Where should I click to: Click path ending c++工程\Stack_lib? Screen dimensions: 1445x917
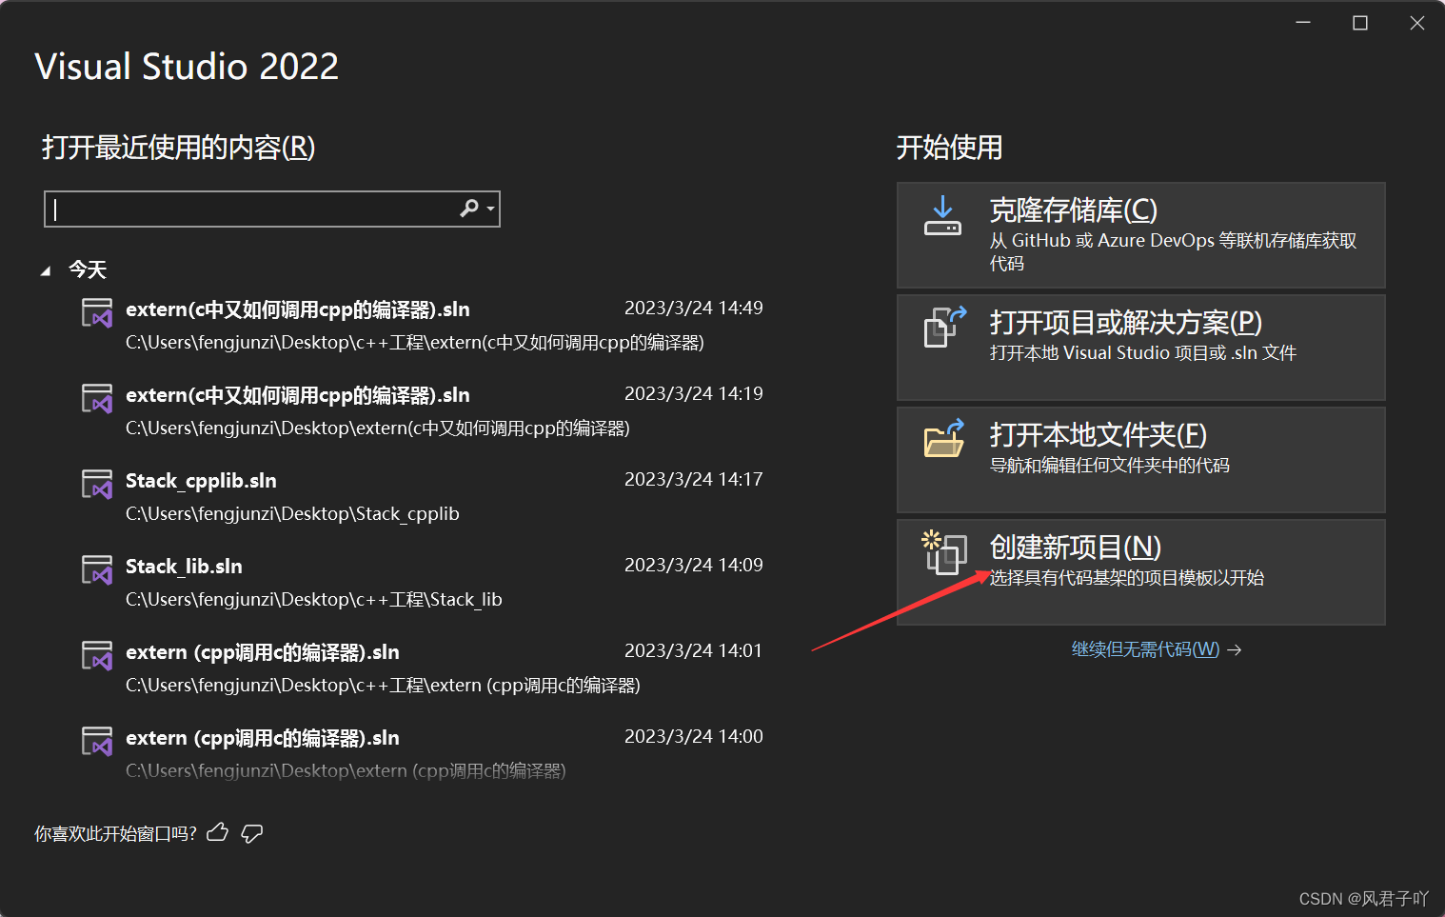point(314,600)
